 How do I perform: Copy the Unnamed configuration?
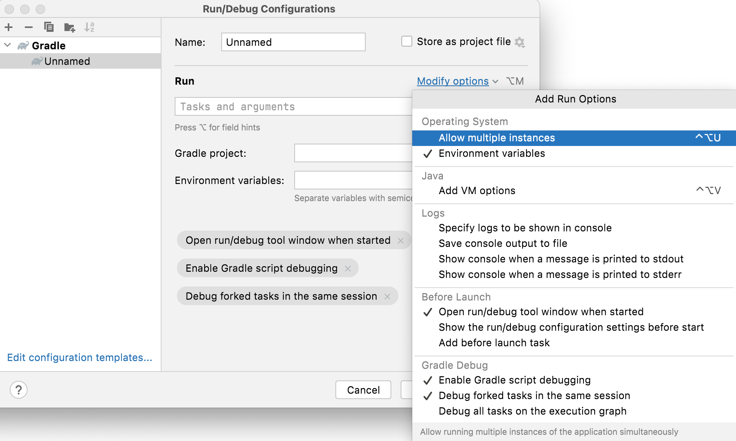[x=49, y=27]
